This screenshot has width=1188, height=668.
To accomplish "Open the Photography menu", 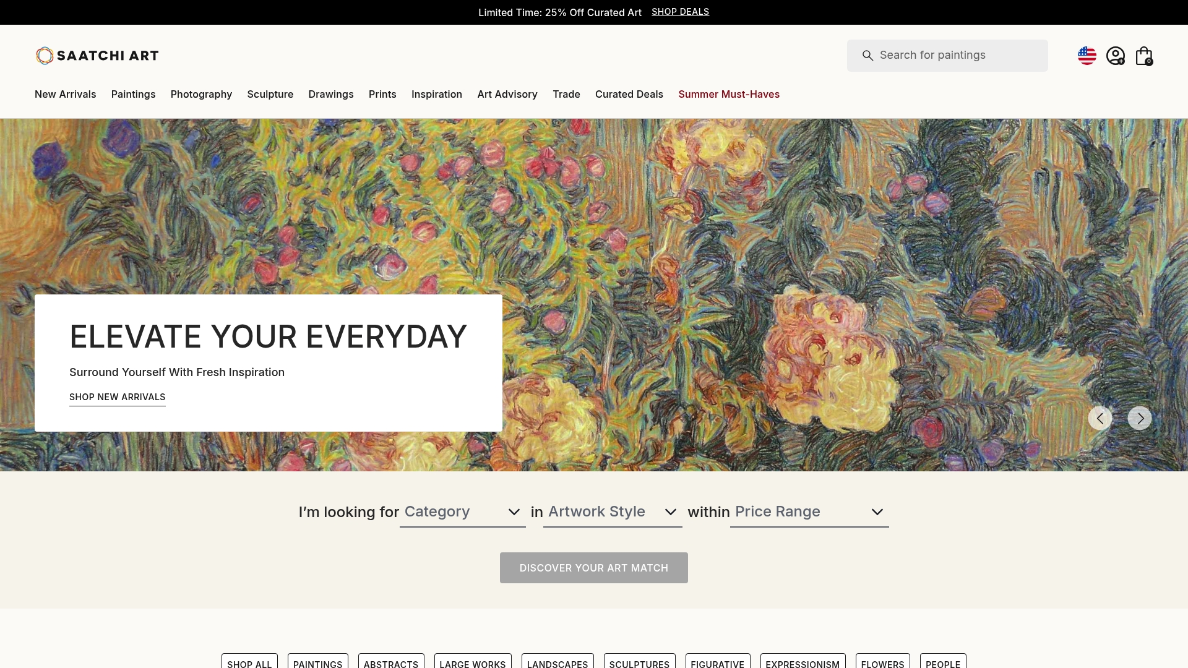I will (x=202, y=94).
